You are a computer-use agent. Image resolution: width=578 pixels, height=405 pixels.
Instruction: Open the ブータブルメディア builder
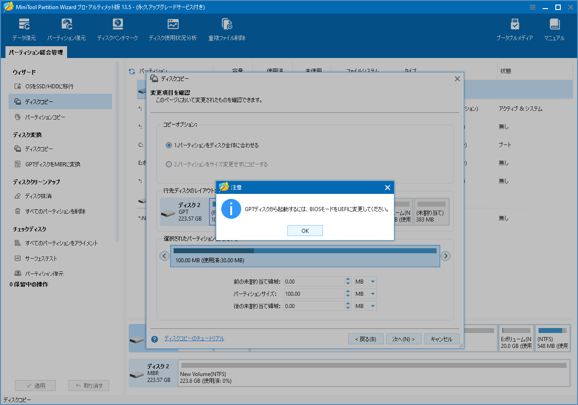pos(515,29)
